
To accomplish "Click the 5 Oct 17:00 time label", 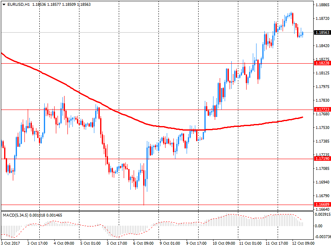I will [x=117, y=243].
